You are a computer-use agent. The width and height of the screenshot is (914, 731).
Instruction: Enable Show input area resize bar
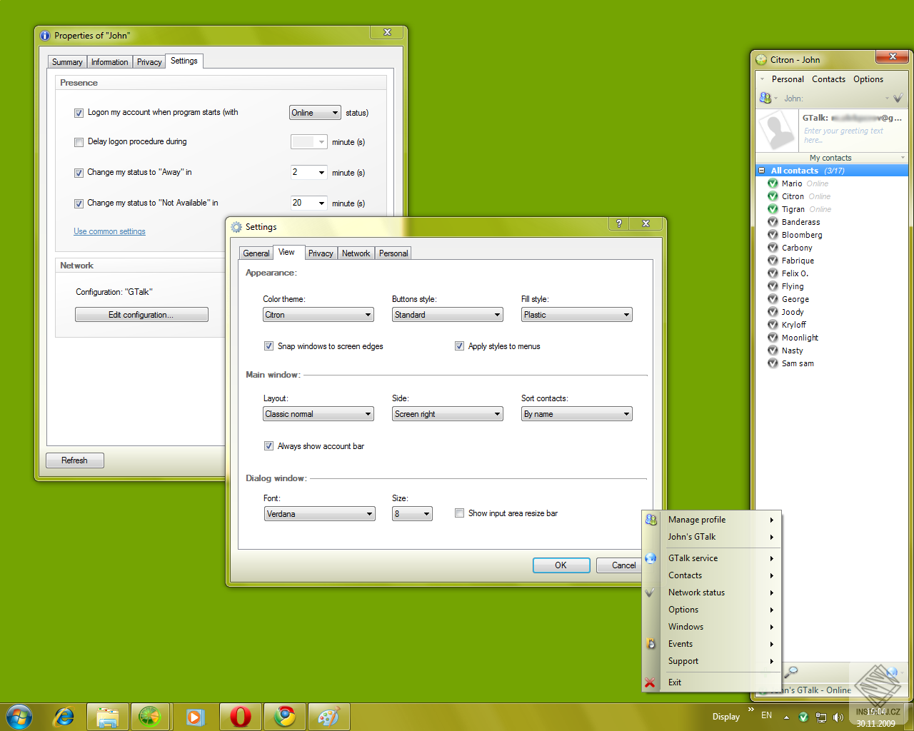(459, 513)
